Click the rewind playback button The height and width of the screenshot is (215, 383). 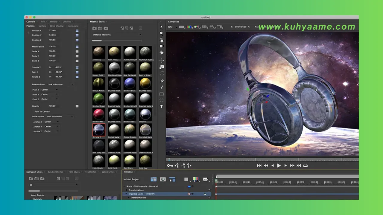pos(266,165)
